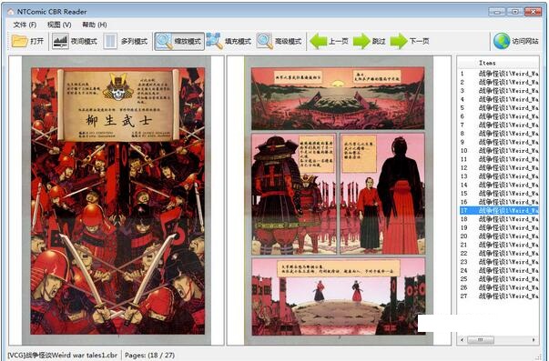Select the 填充模式 fill mode icon
The height and width of the screenshot is (361, 549).
[214, 41]
